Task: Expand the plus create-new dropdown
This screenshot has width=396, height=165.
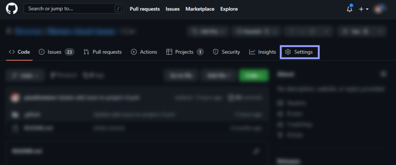Action: [364, 9]
